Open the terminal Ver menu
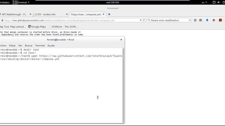The image size is (225, 126). pyautogui.click(x=20, y=45)
